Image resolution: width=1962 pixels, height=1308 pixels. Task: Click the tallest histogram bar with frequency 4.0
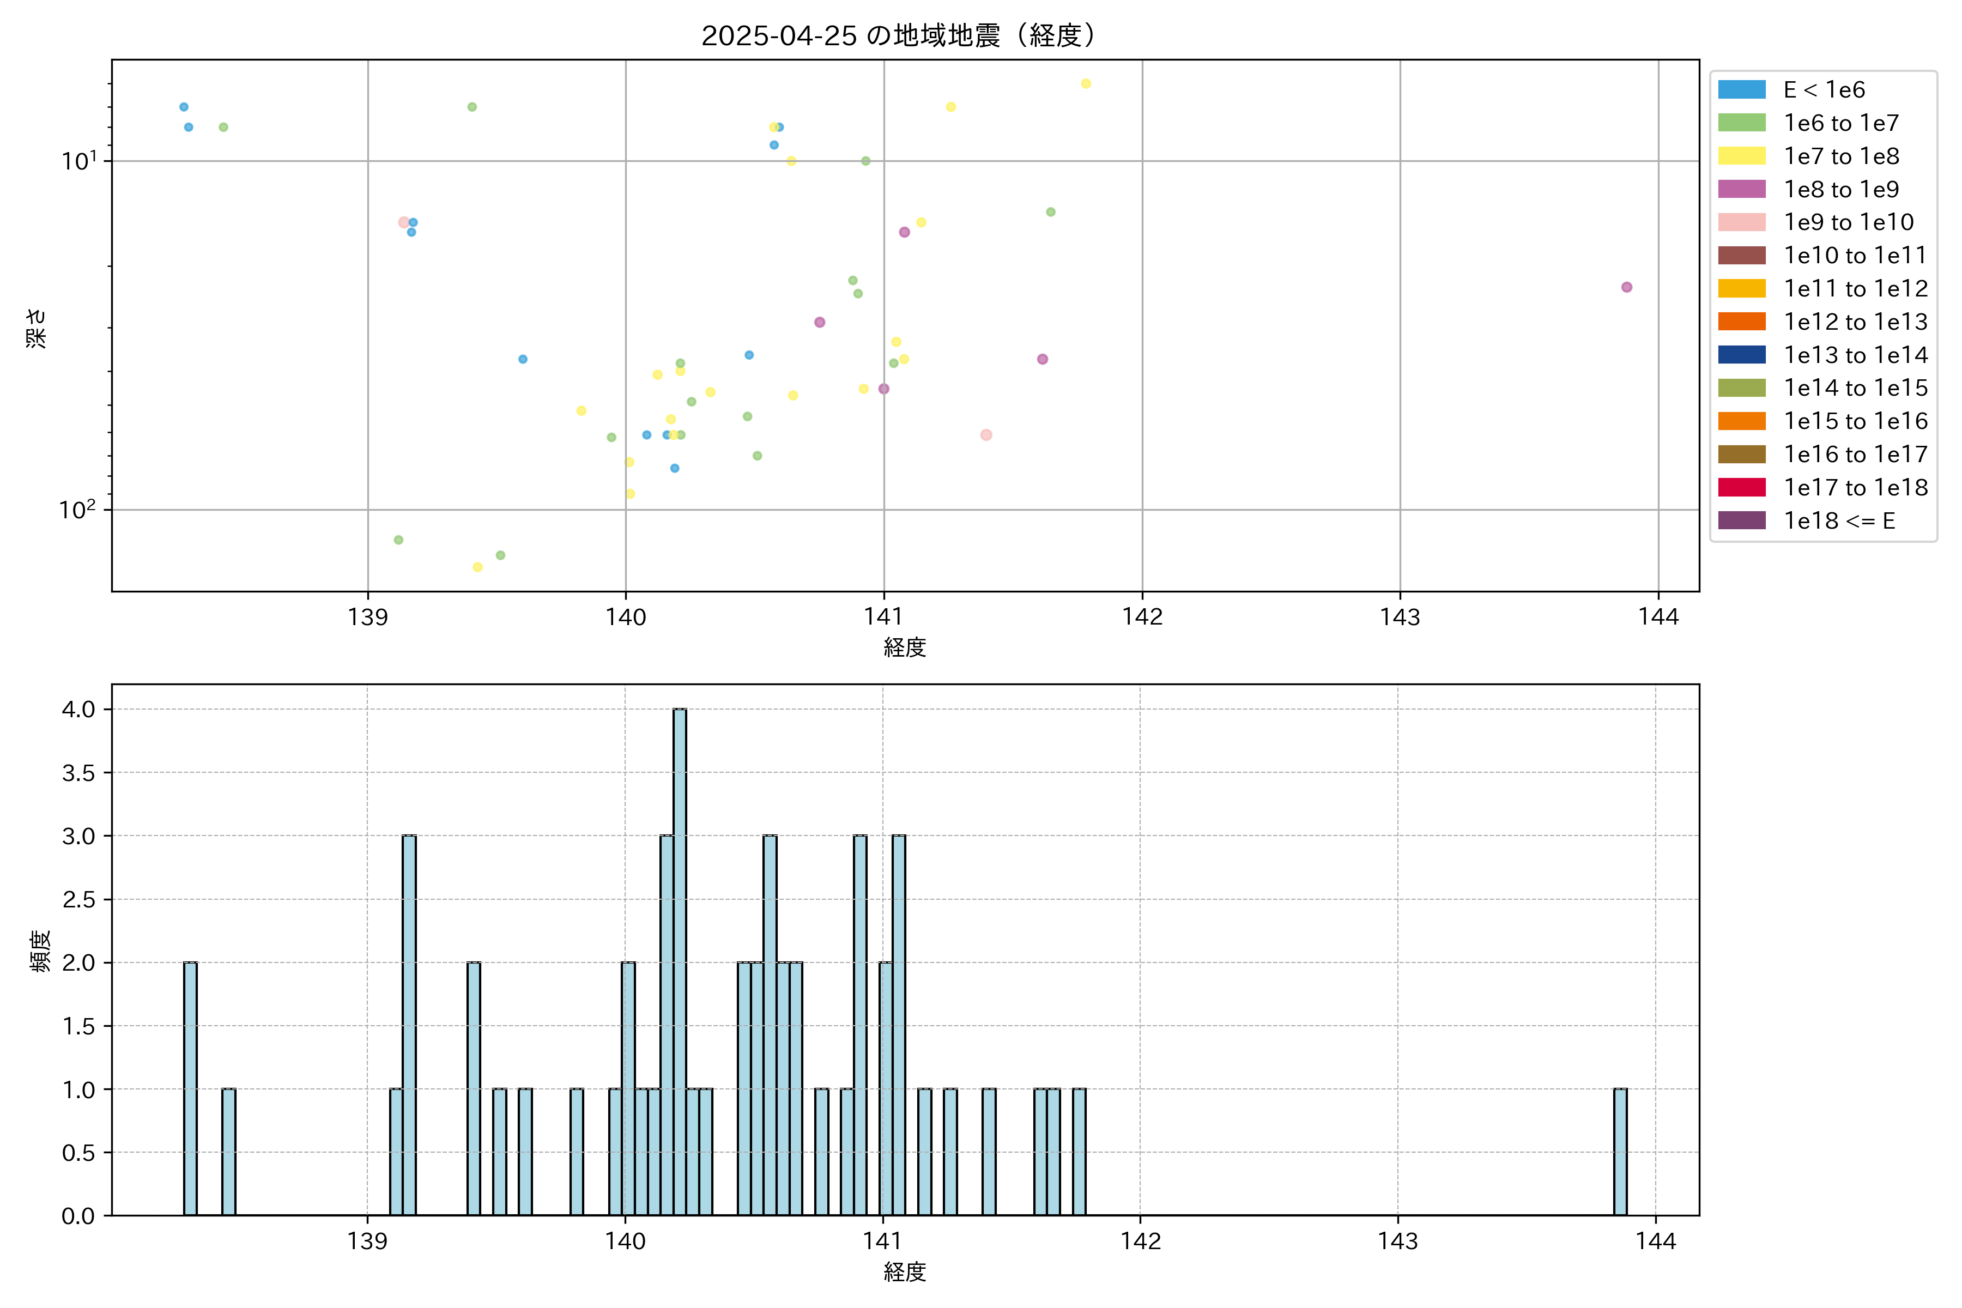tap(680, 959)
